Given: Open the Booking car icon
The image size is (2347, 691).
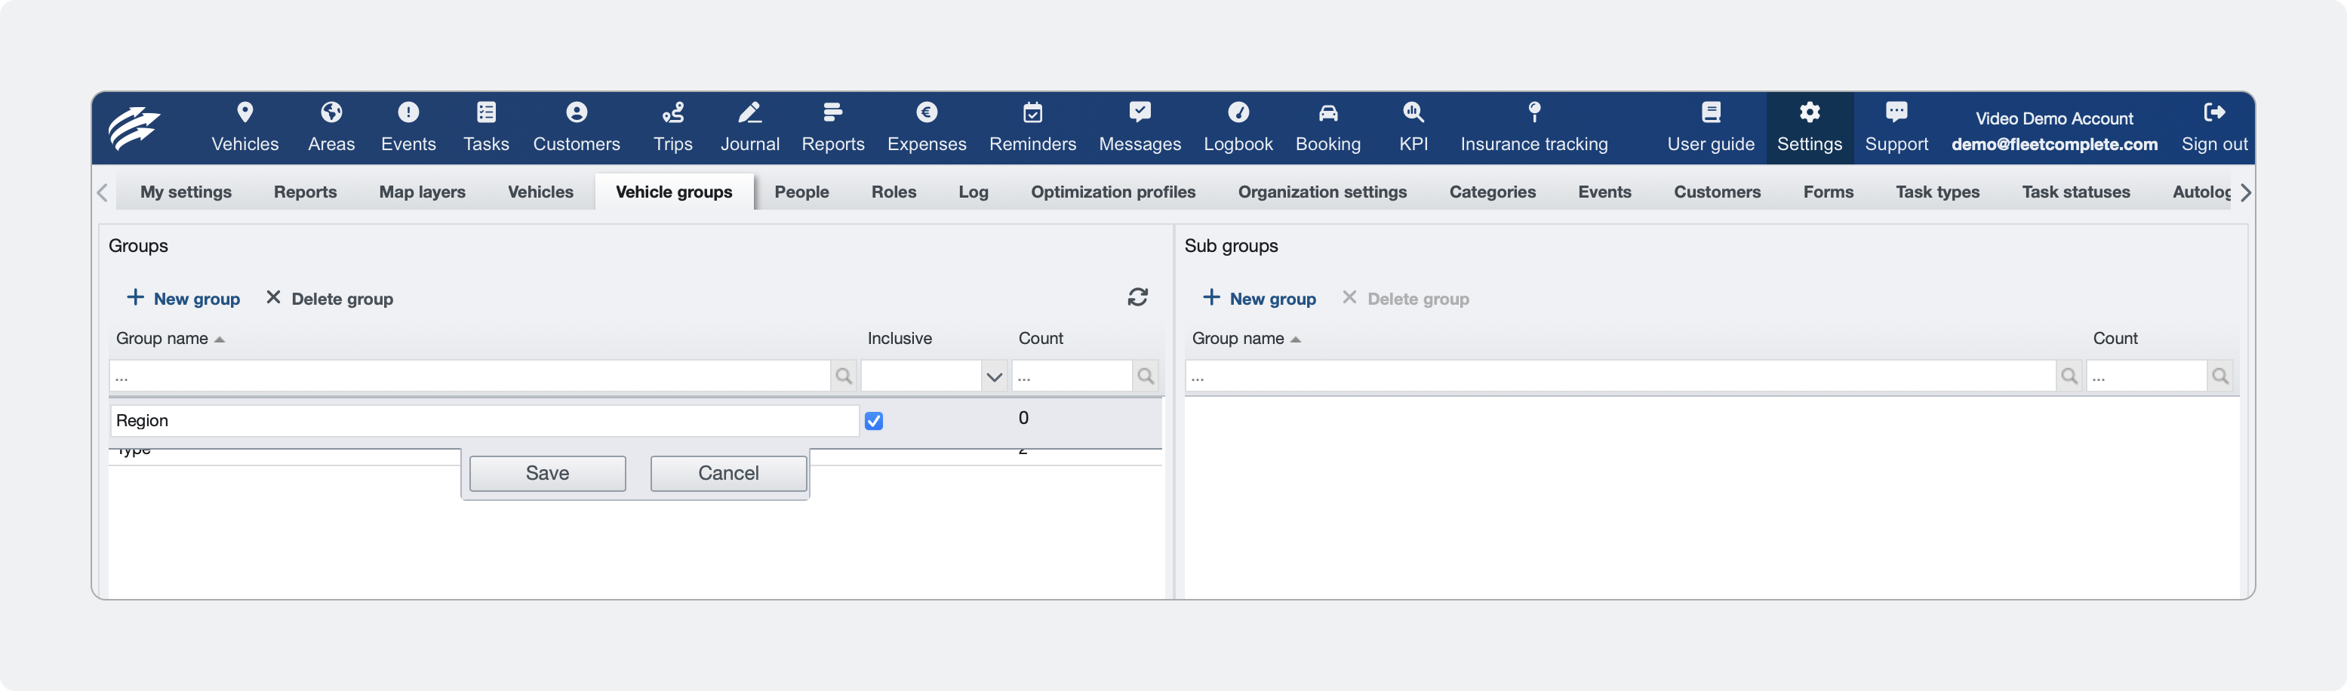Looking at the screenshot, I should pos(1327,112).
